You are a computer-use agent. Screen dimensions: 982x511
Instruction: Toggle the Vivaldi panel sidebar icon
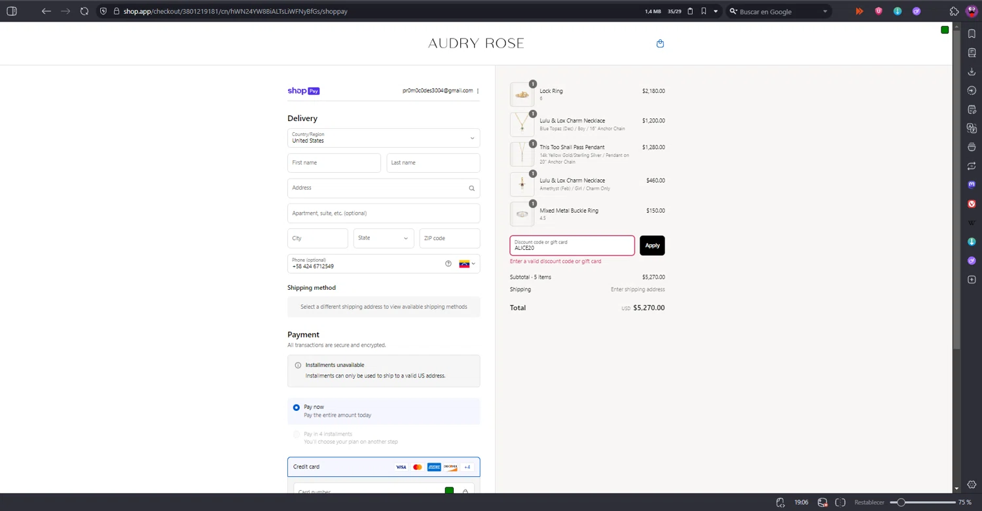click(12, 11)
